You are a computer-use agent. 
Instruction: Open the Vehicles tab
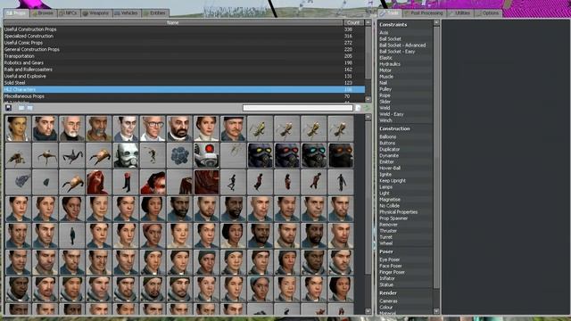click(x=127, y=13)
